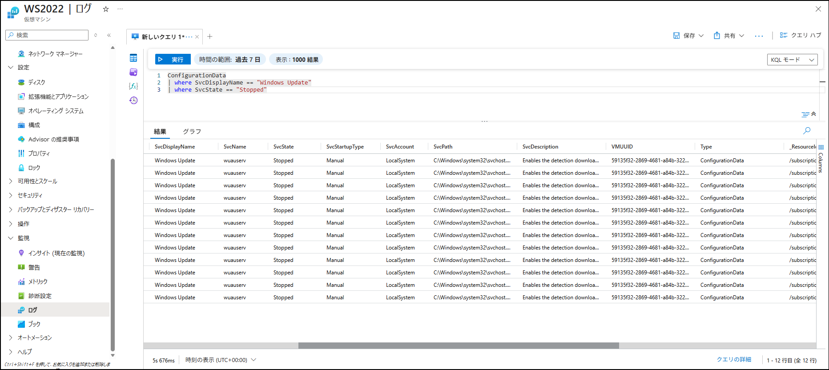The width and height of the screenshot is (829, 370).
Task: Click the horizontal results scrollbar
Action: (x=459, y=346)
